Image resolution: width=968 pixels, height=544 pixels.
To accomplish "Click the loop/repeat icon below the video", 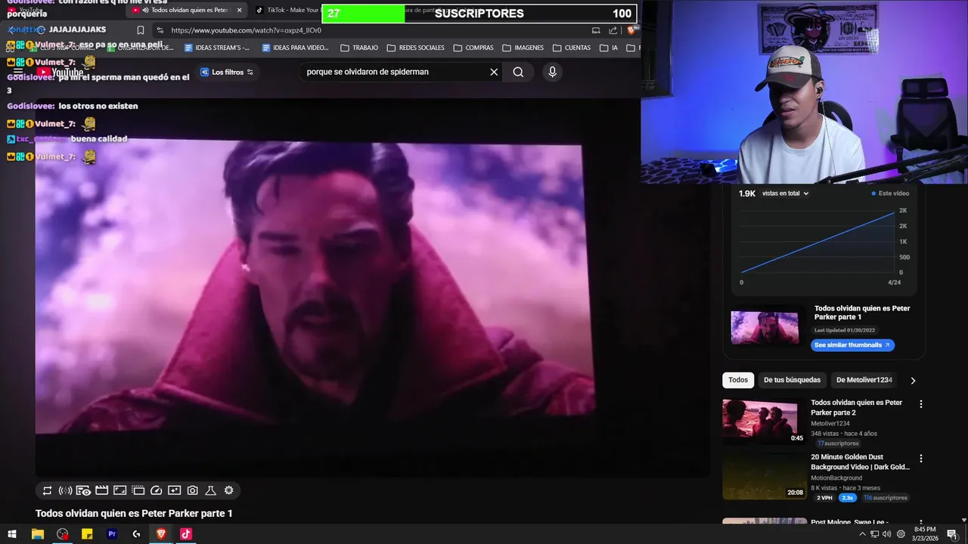I will [47, 490].
